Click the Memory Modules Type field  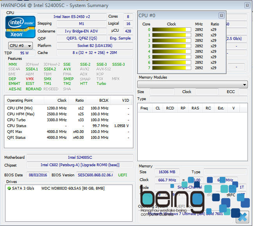click(x=199, y=99)
